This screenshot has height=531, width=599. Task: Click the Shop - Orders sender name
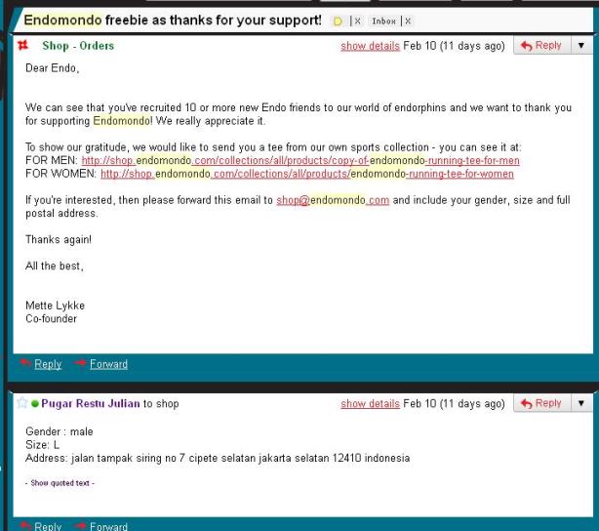click(78, 46)
